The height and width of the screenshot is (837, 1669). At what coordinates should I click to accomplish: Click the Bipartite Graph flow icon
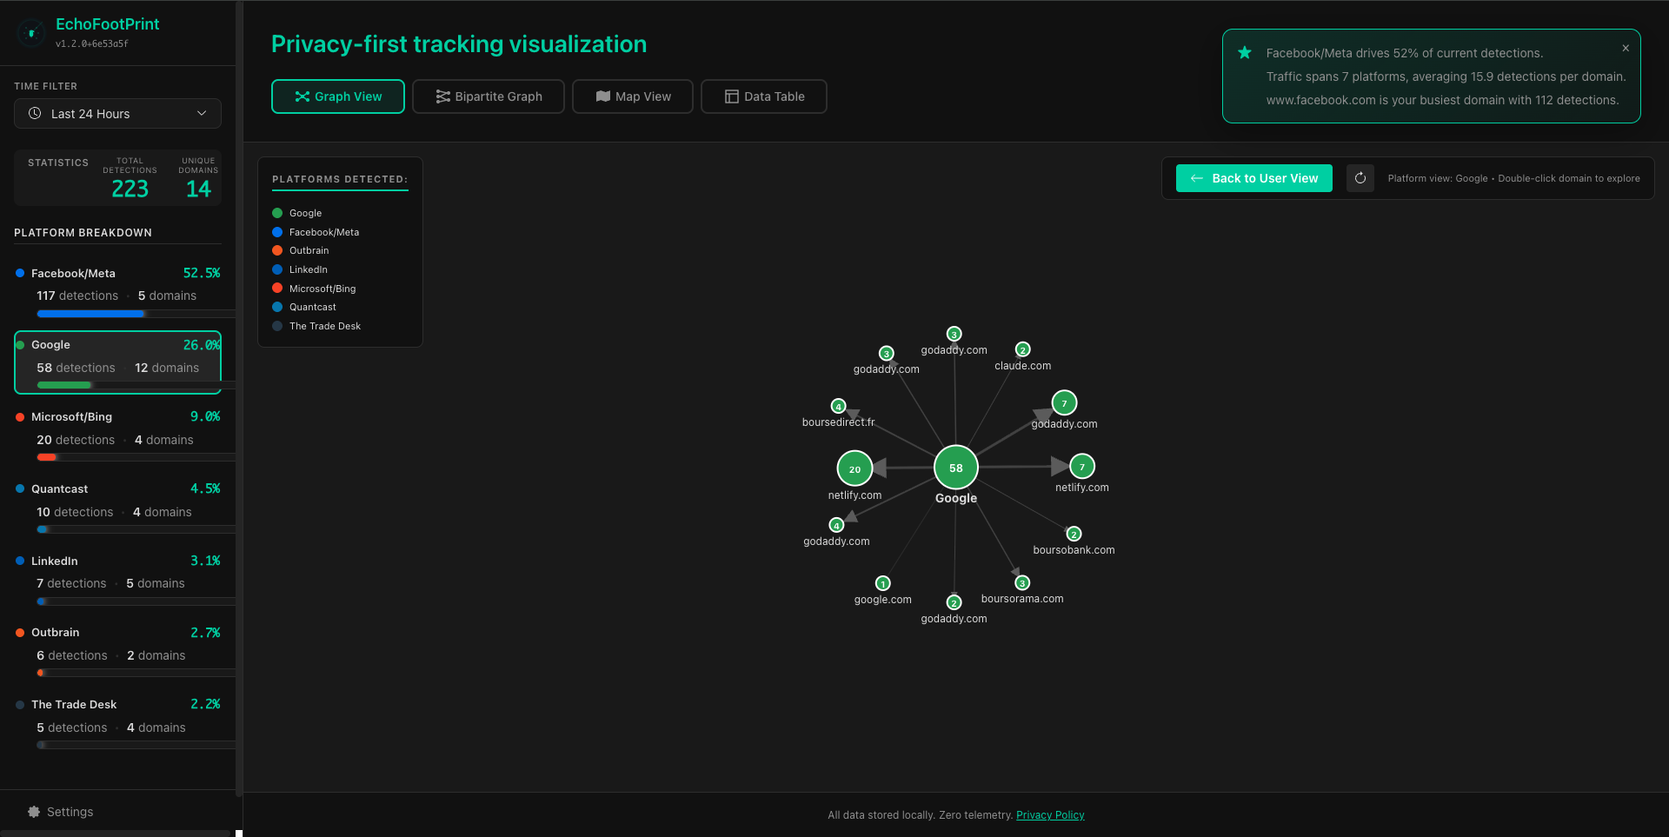click(442, 96)
